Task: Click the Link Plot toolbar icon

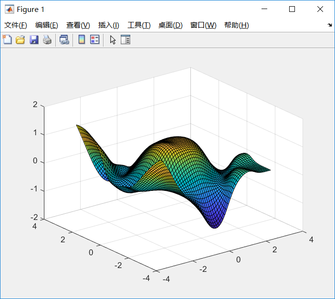Action: pos(64,40)
